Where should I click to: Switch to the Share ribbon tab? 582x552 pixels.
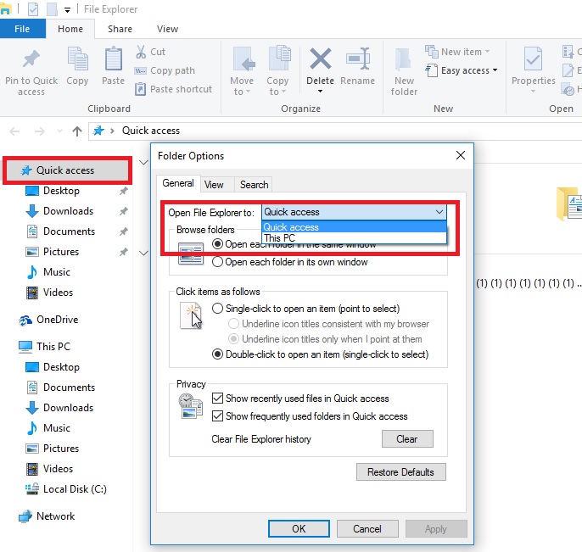click(x=120, y=29)
